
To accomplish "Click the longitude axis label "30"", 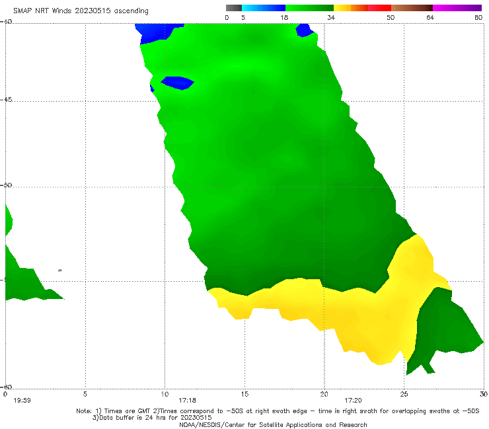I will [x=484, y=395].
